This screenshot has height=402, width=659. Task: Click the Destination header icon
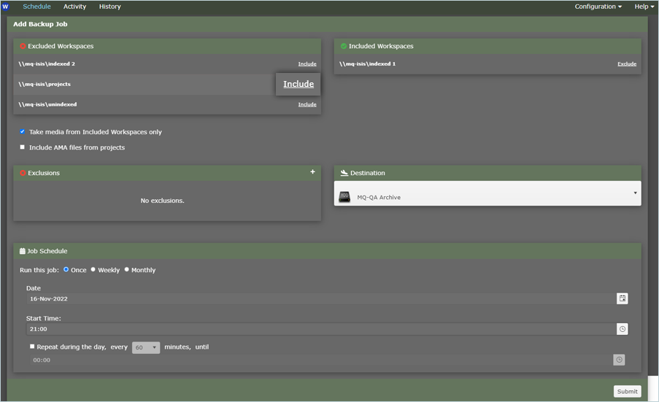[344, 173]
